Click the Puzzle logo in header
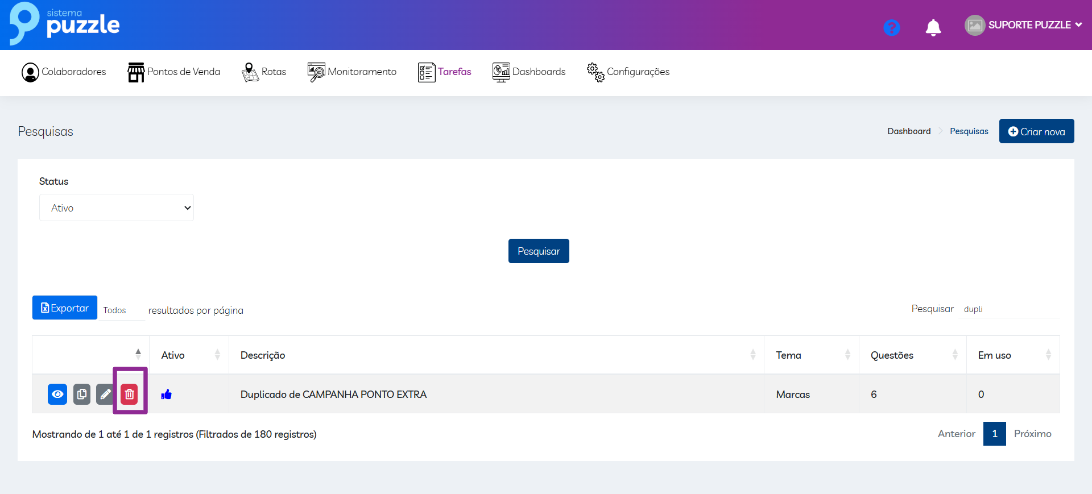Screen dimensions: 1092x494 coord(65,24)
